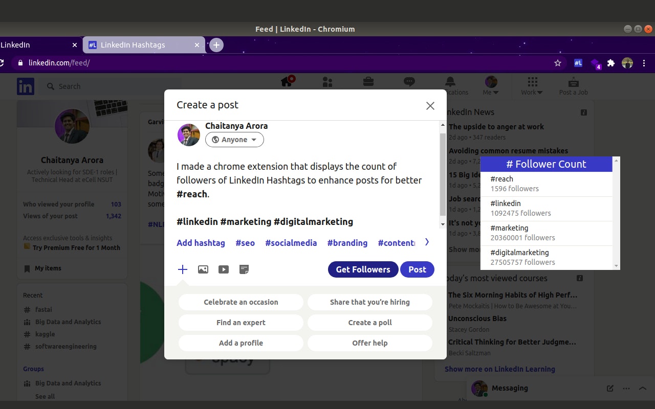Image resolution: width=655 pixels, height=409 pixels.
Task: Click the Add hashtag link
Action: pyautogui.click(x=201, y=243)
